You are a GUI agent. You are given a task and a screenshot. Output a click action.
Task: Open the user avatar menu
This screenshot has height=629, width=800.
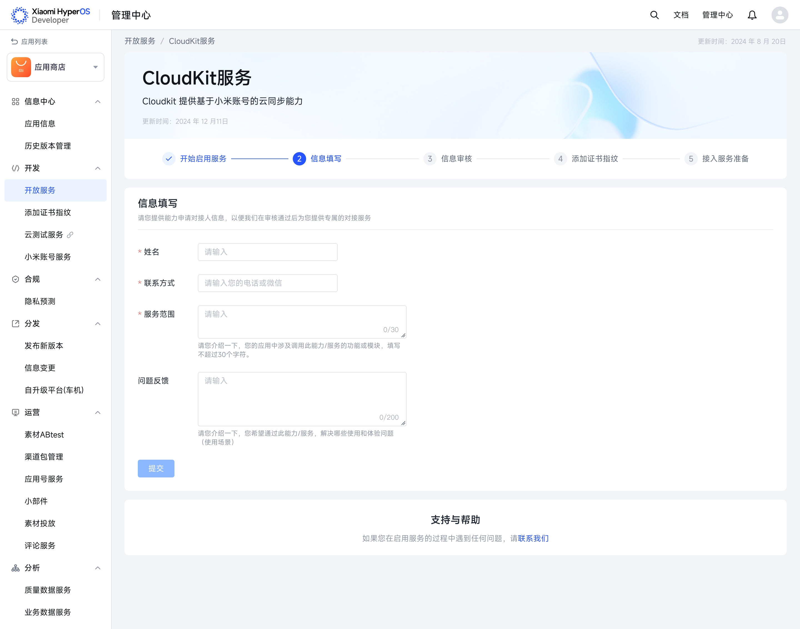780,15
